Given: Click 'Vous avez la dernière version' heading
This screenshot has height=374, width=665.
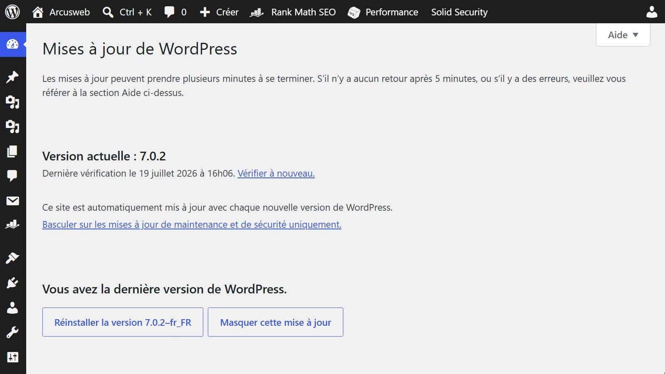Looking at the screenshot, I should tap(165, 289).
